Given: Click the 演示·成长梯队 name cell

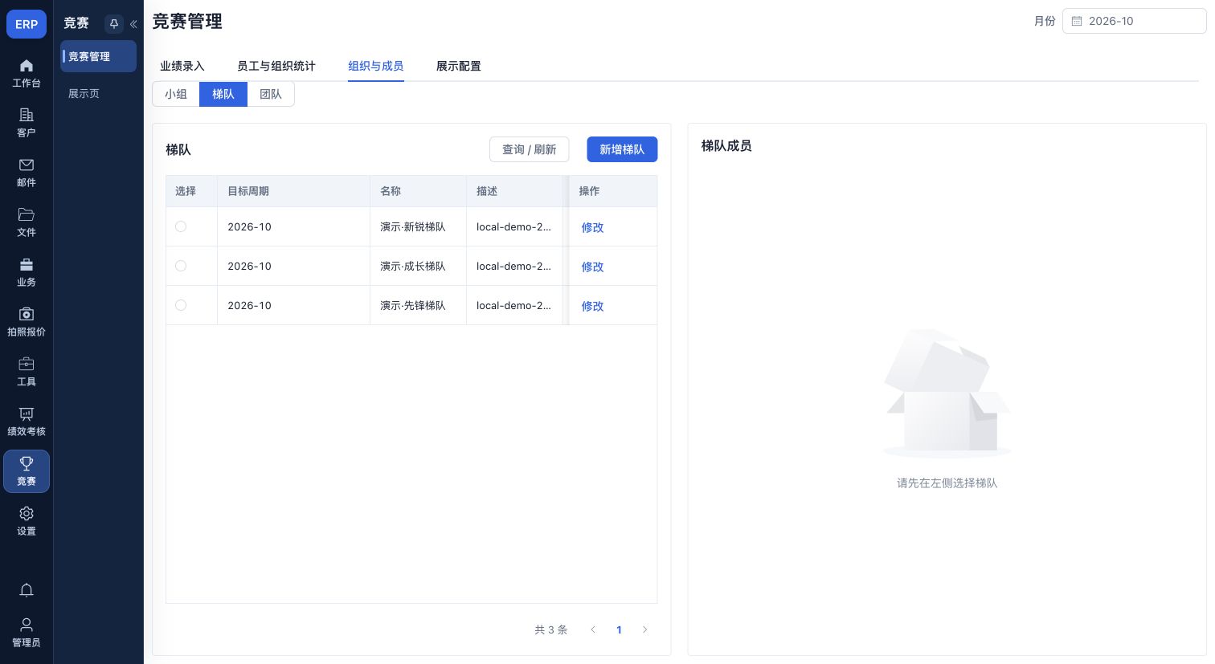Looking at the screenshot, I should tap(418, 266).
